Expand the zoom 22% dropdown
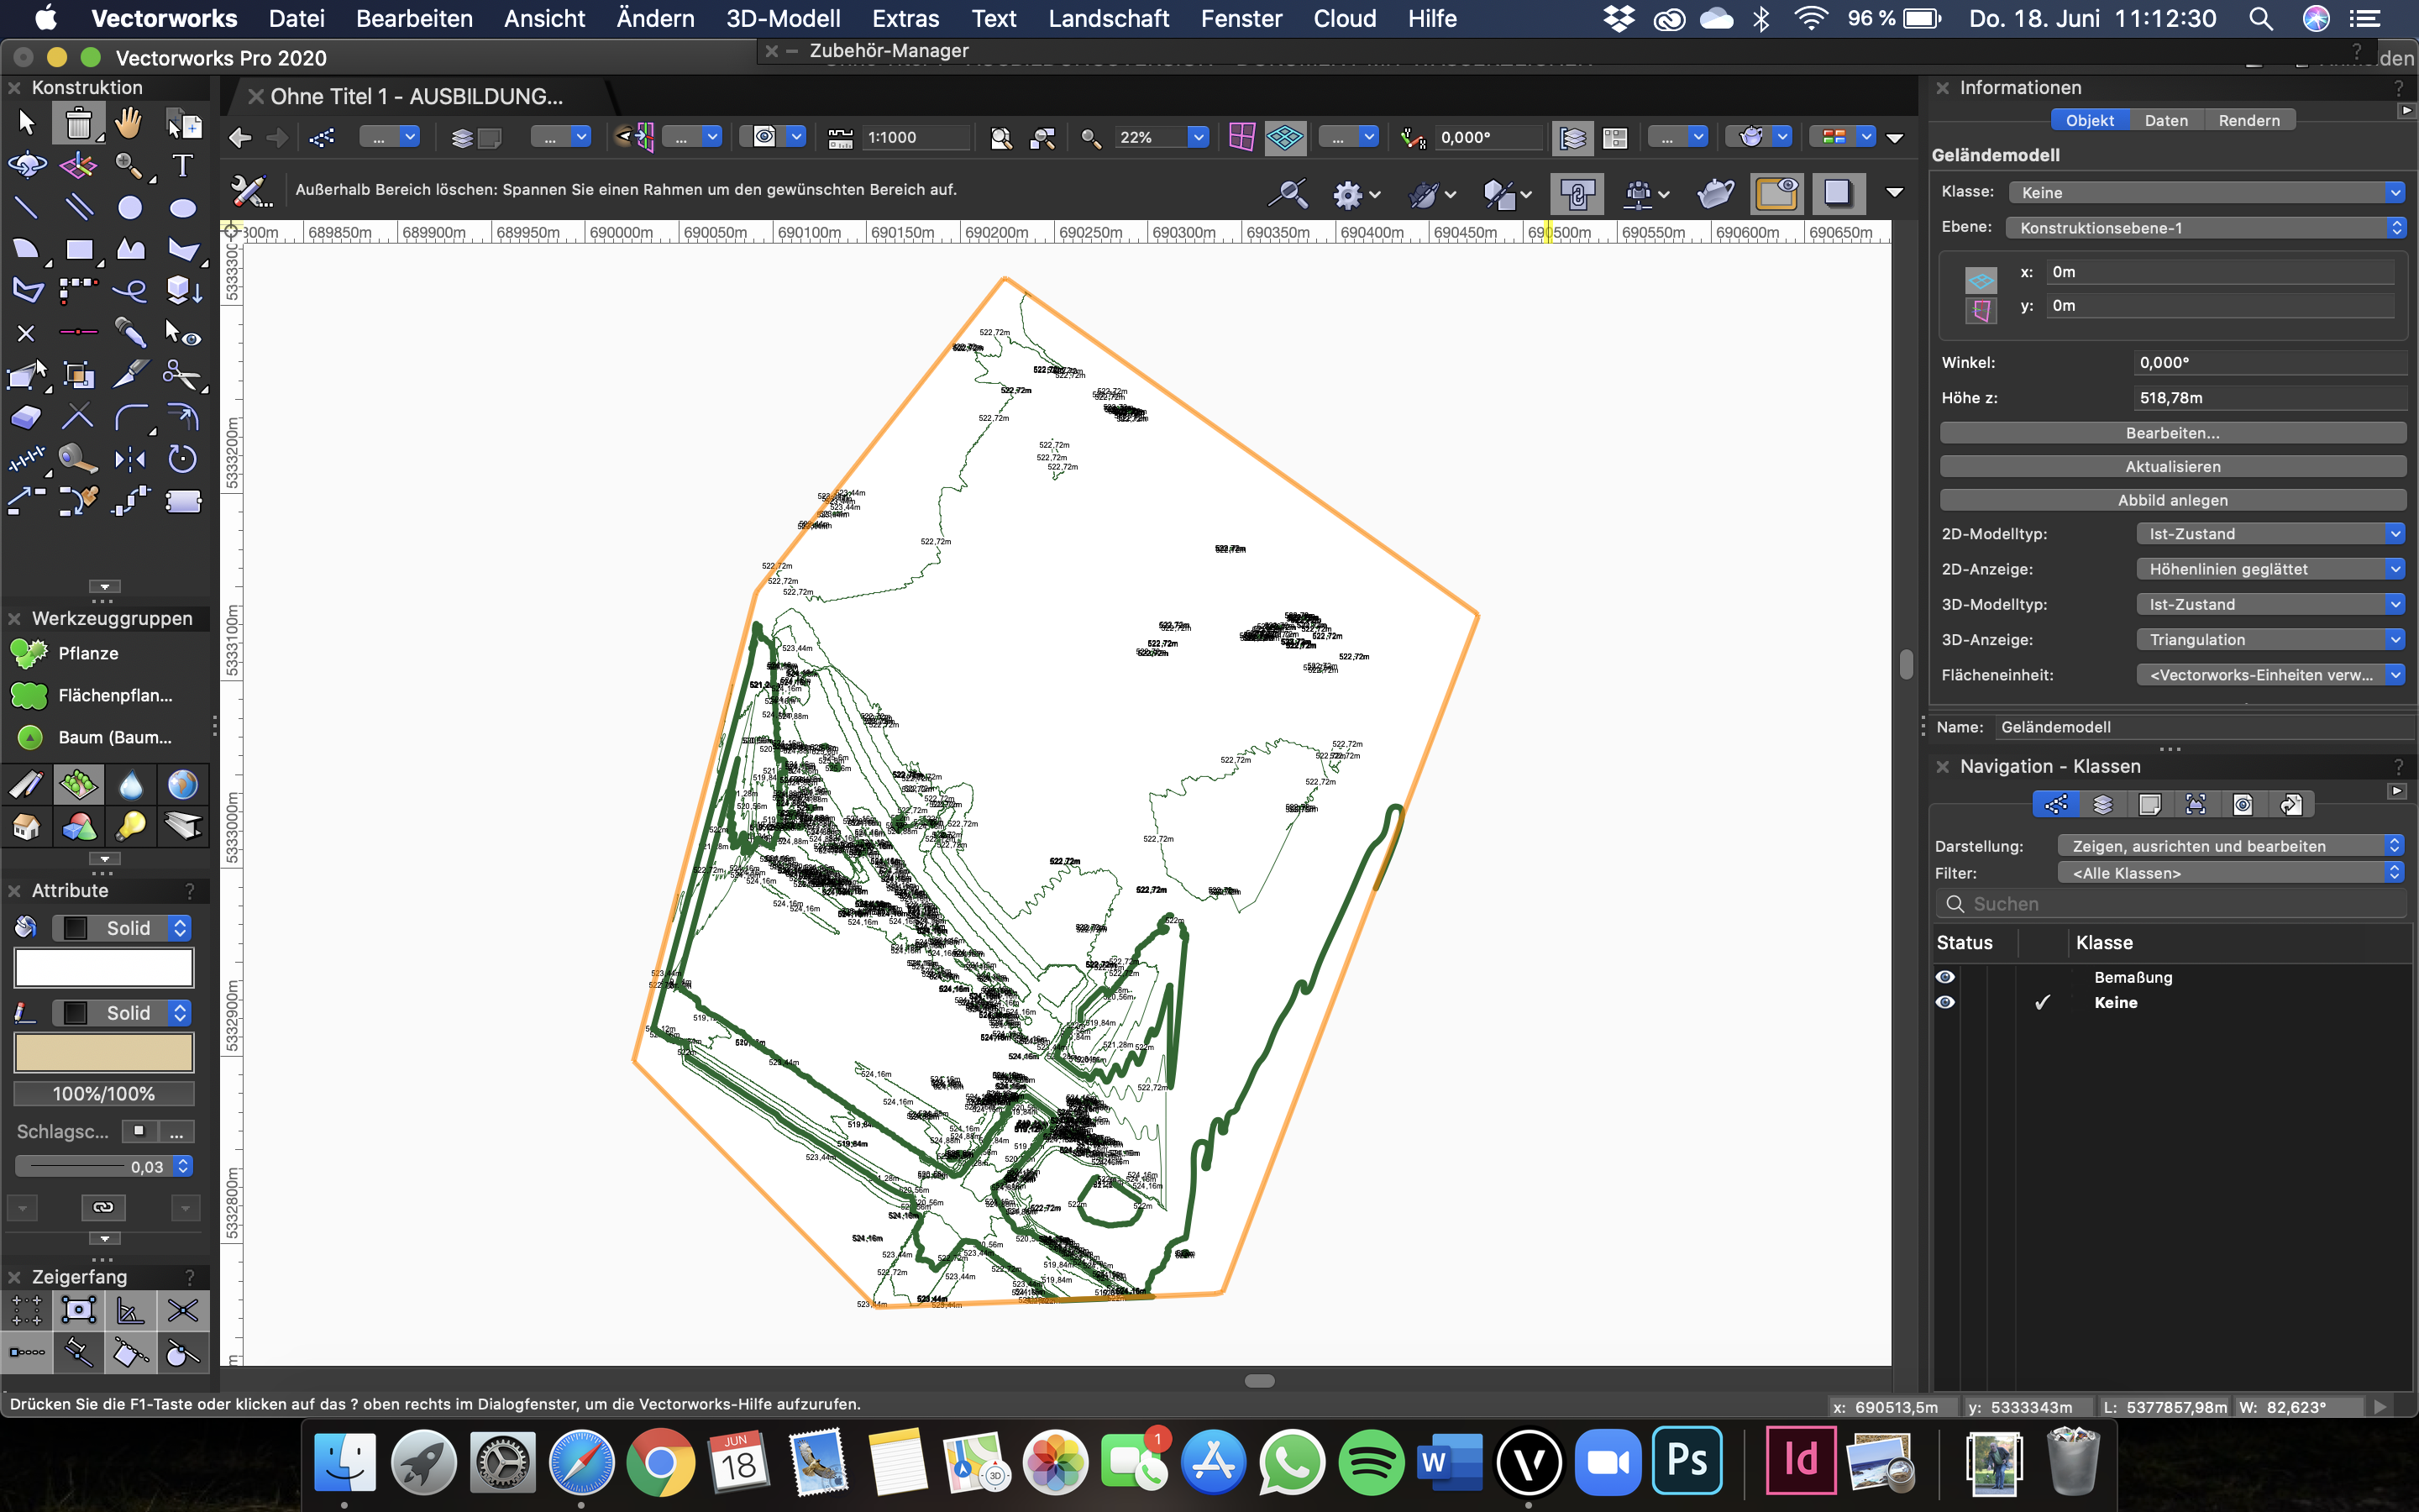Viewport: 2419px width, 1512px height. pos(1198,137)
